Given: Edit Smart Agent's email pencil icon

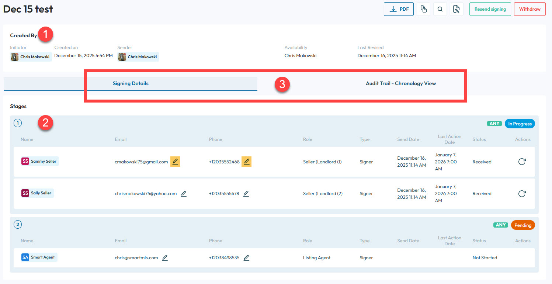Looking at the screenshot, I should pyautogui.click(x=165, y=258).
